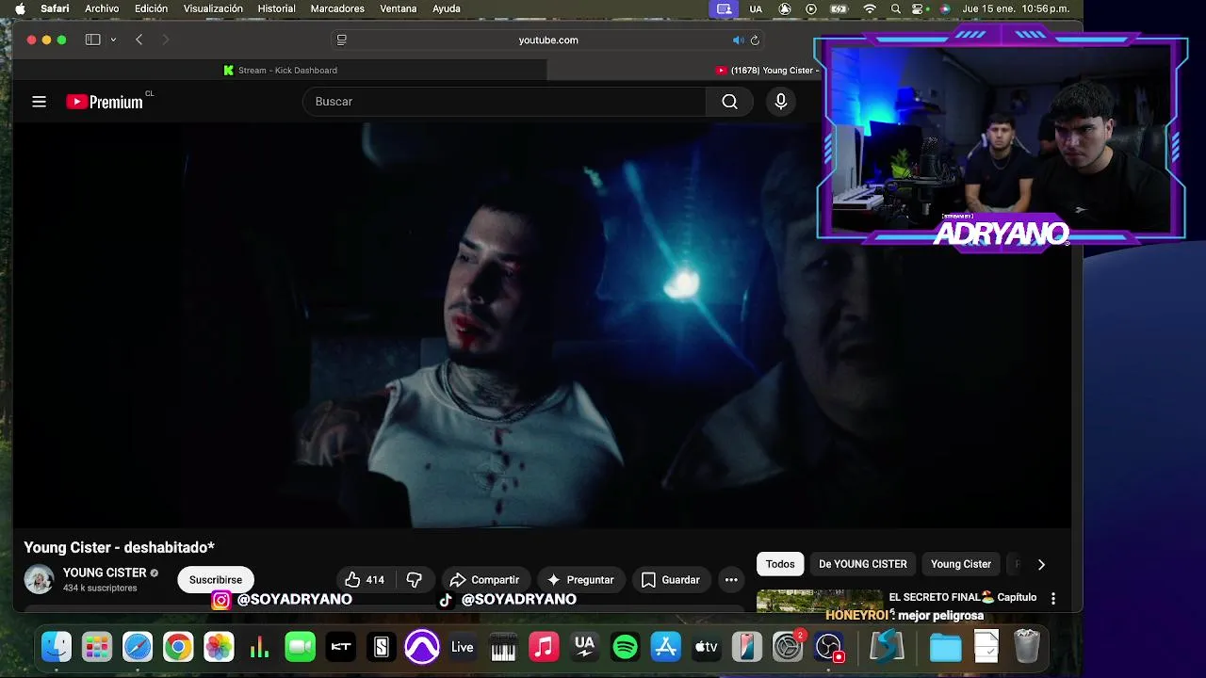
Task: Open the Ventana menu
Action: [x=399, y=8]
